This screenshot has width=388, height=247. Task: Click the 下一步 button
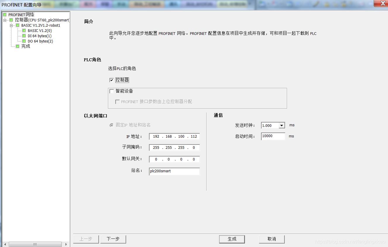click(113, 239)
